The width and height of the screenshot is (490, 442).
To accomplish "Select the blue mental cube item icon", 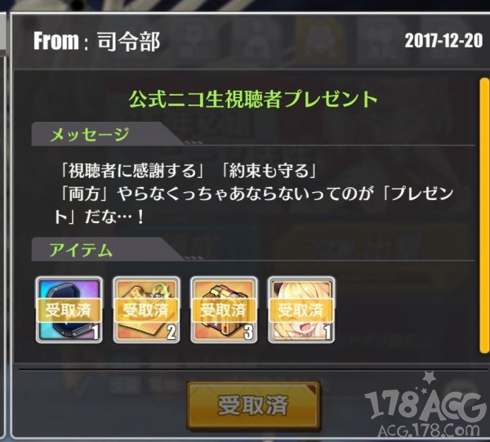I will coord(69,310).
